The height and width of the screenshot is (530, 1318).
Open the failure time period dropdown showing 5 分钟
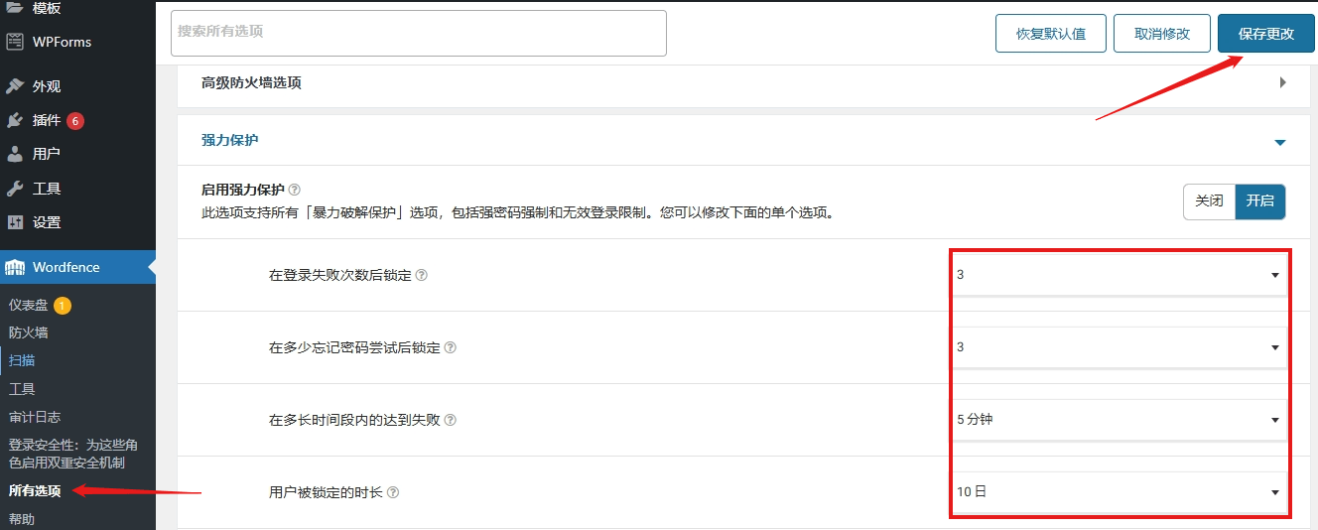[x=1119, y=420]
